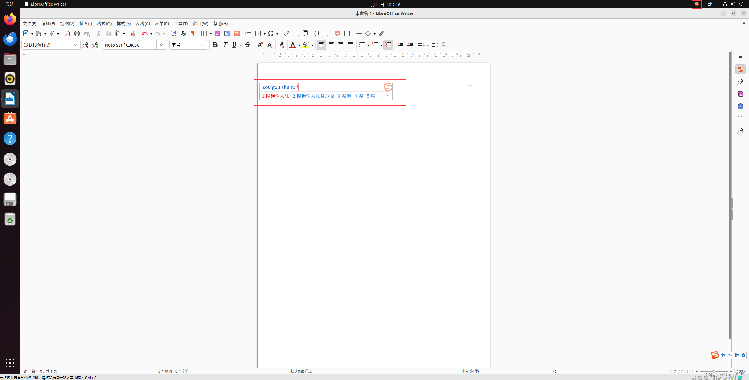The image size is (749, 380).
Task: Expand the font size 五号 dropdown
Action: coord(203,45)
